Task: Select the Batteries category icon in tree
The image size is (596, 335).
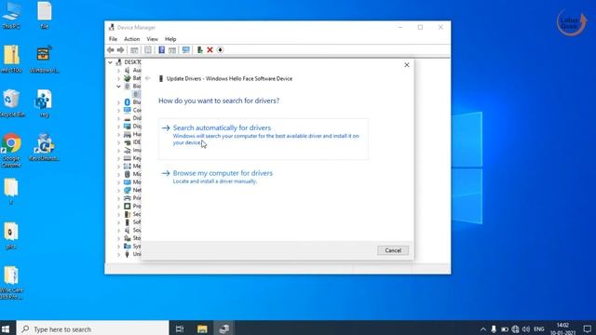Action: [x=128, y=78]
